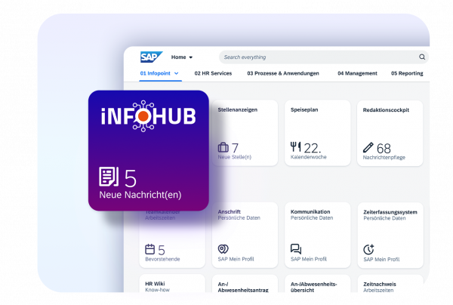Click the location pin icon on Anschrift
453x305 pixels.
(x=223, y=248)
